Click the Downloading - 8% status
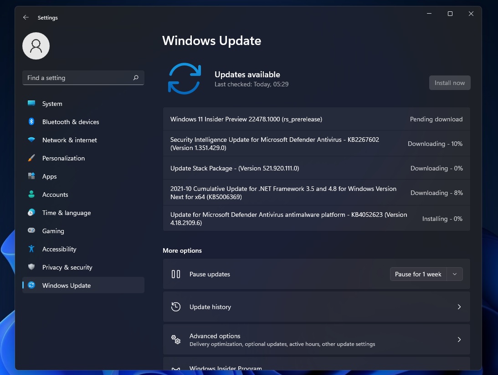The width and height of the screenshot is (498, 375). coord(436,193)
